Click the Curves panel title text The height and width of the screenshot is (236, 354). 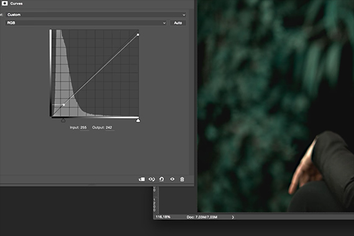coord(16,3)
